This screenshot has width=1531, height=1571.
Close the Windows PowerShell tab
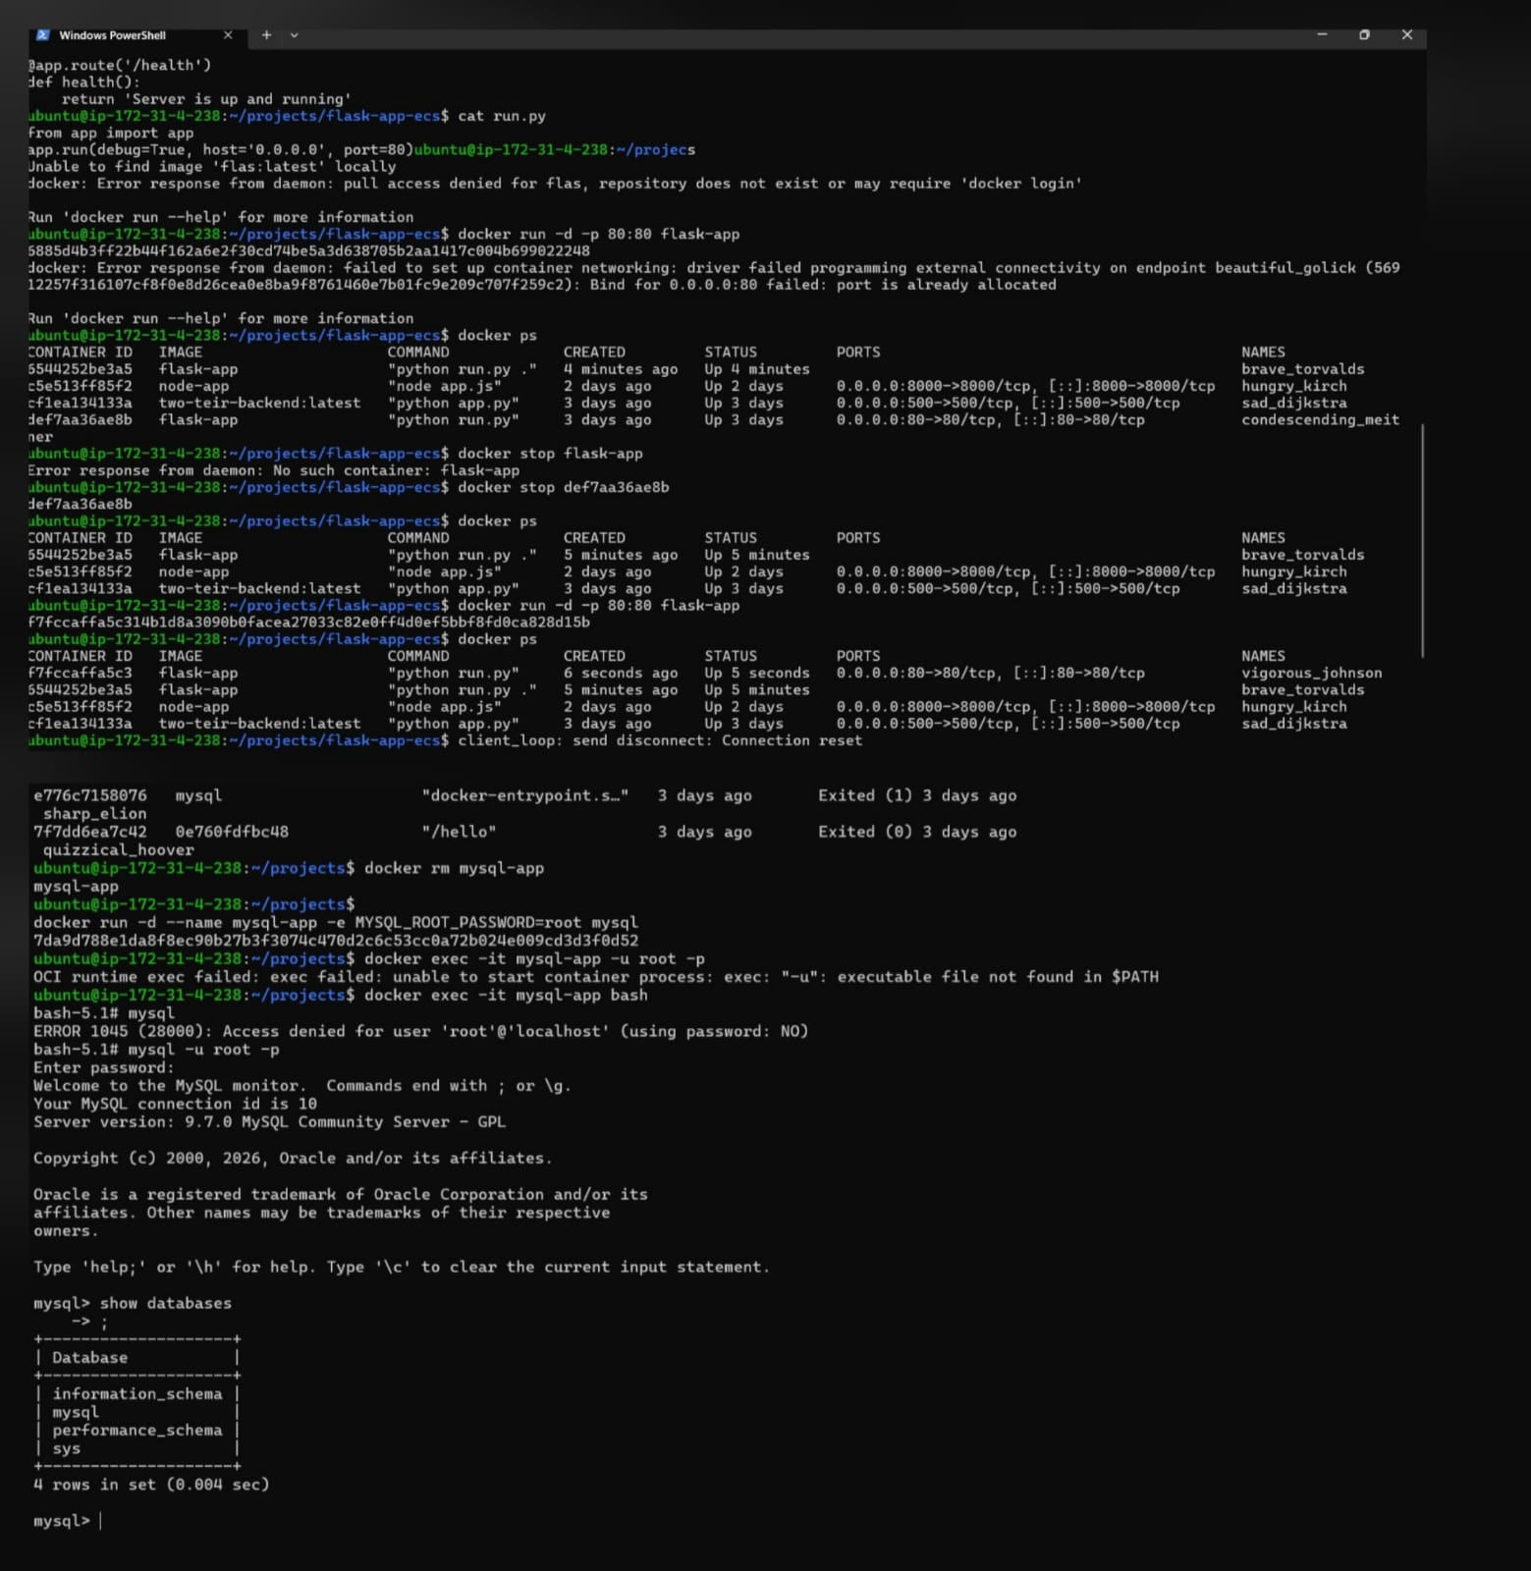point(228,35)
